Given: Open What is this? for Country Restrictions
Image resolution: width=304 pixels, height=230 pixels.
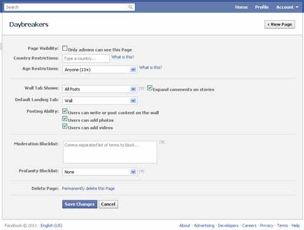Looking at the screenshot, I should (122, 57).
